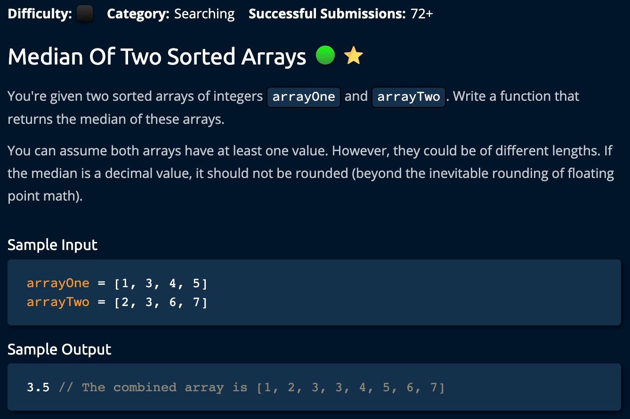Click the "Sample Input" heading

(52, 245)
